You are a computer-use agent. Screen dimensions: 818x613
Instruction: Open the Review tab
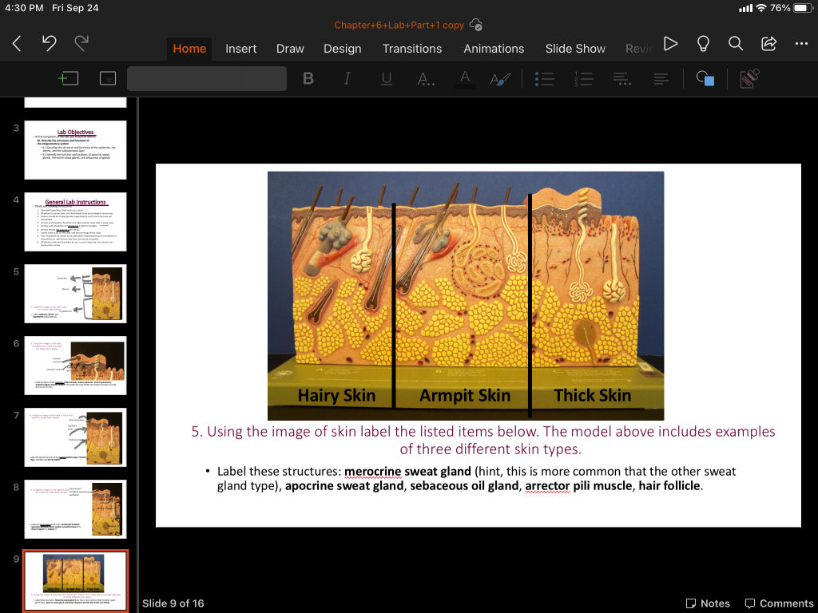click(x=639, y=49)
